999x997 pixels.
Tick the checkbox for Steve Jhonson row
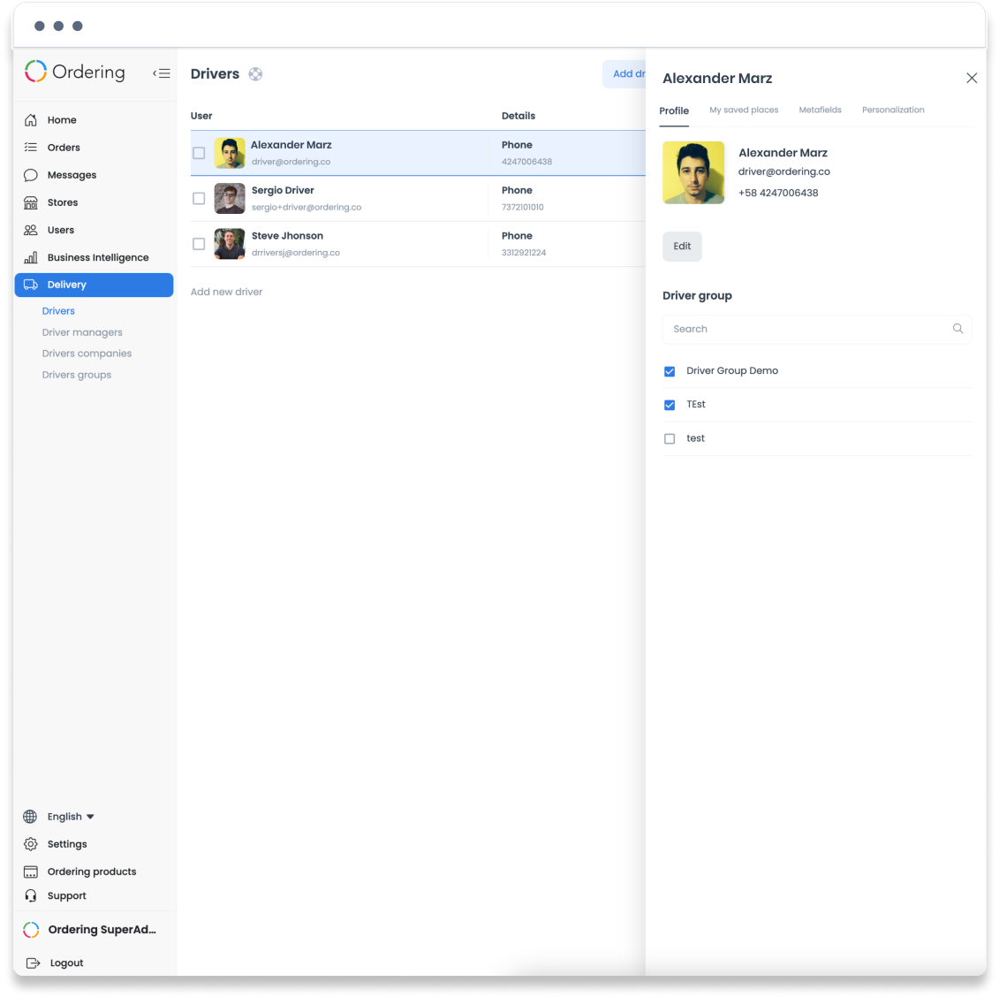199,244
